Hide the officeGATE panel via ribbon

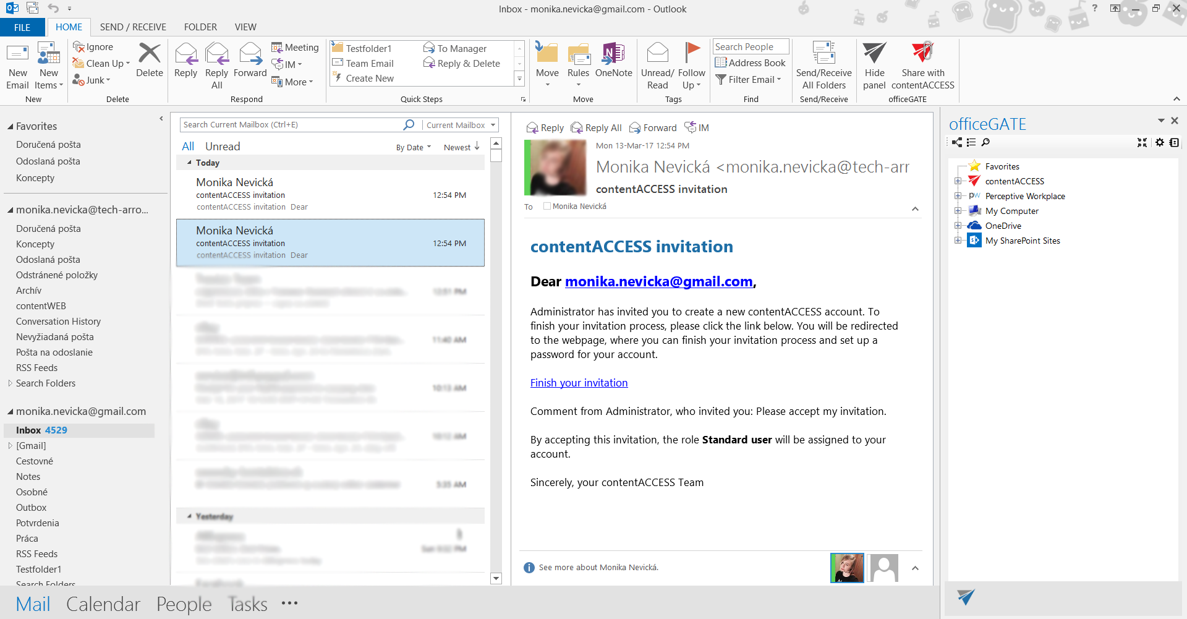pyautogui.click(x=874, y=66)
